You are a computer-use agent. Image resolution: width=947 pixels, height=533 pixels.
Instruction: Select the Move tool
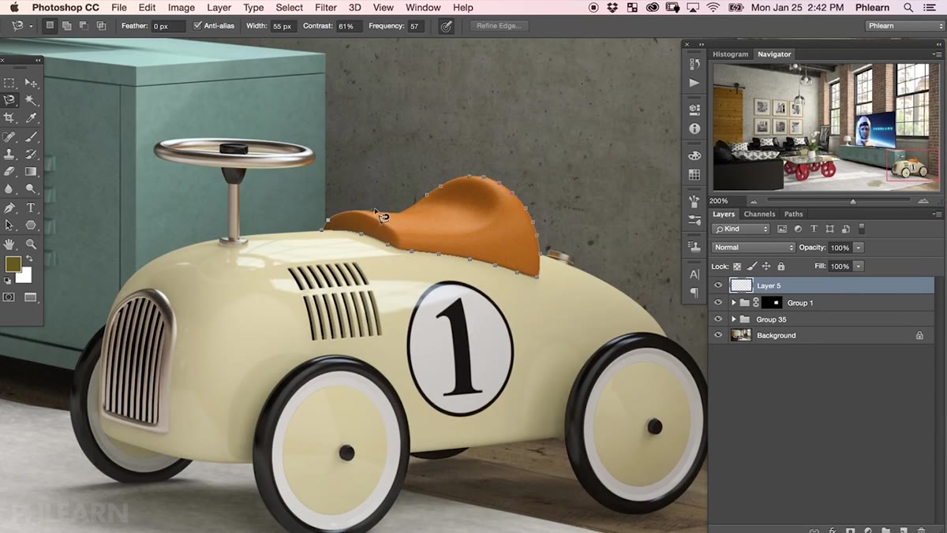tap(31, 83)
